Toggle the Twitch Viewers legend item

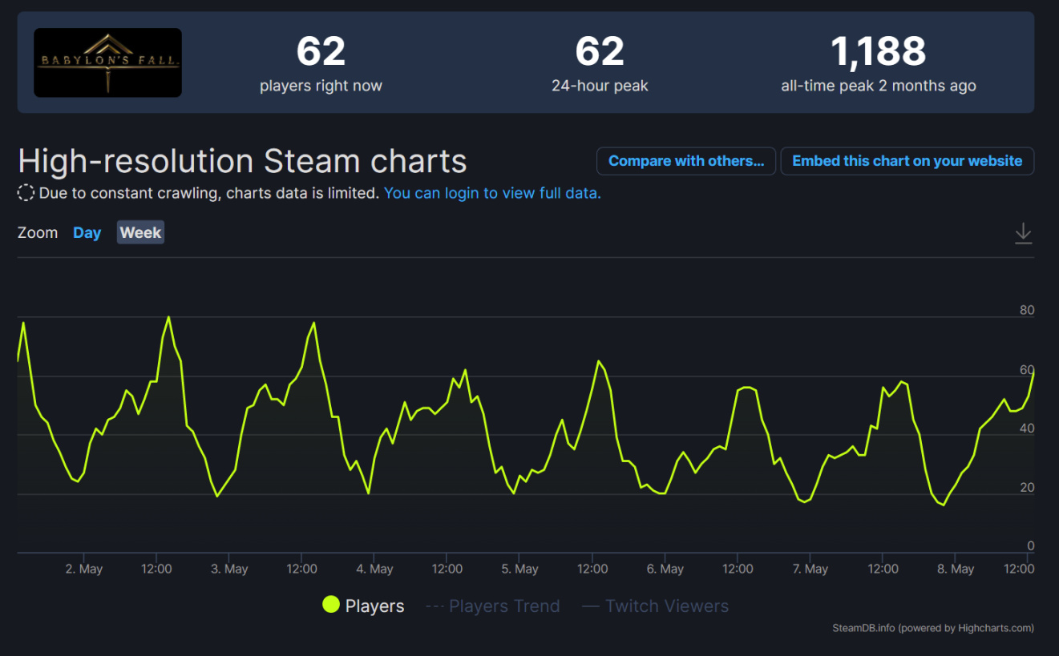click(656, 606)
